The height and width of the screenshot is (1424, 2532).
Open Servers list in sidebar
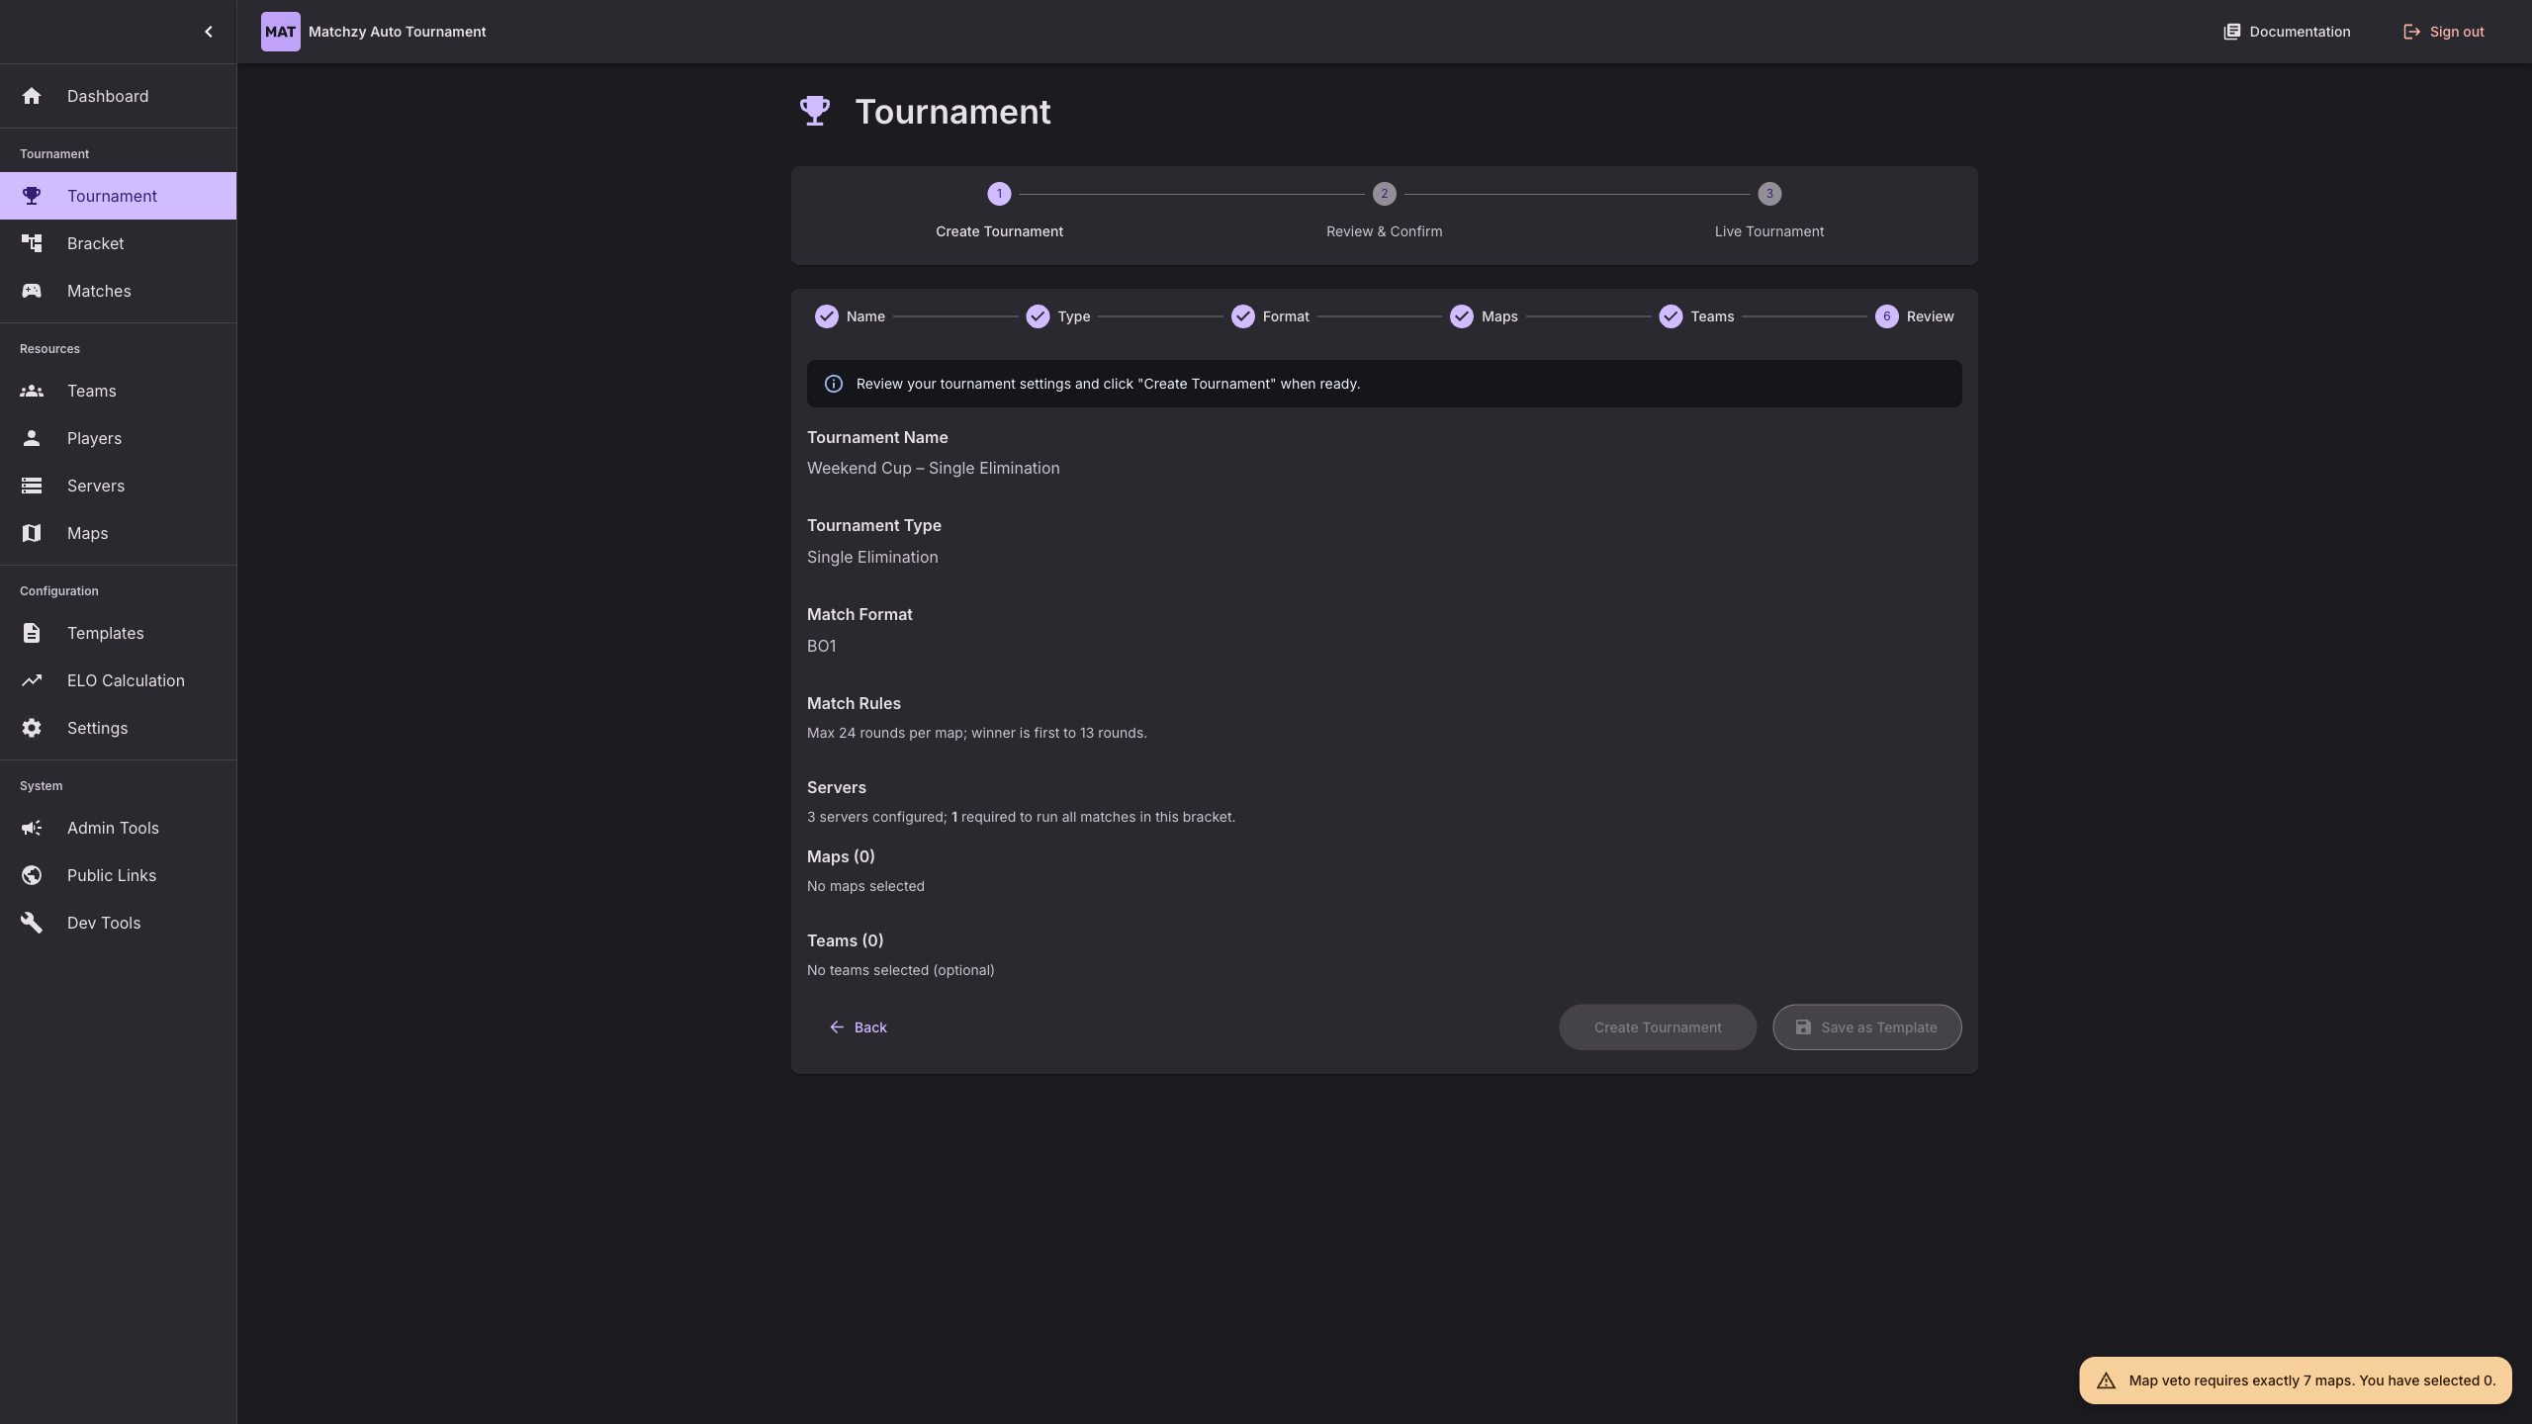tap(95, 486)
